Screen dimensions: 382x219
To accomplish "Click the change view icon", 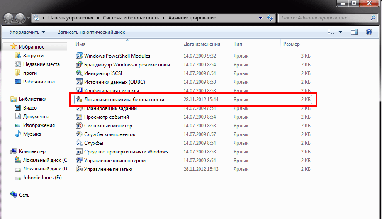I will [x=331, y=32].
